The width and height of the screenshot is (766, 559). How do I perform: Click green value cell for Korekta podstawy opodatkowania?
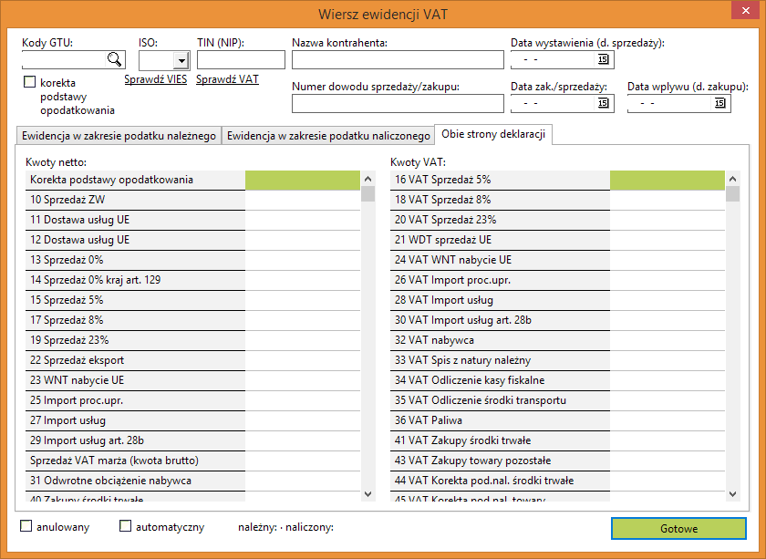pos(303,180)
